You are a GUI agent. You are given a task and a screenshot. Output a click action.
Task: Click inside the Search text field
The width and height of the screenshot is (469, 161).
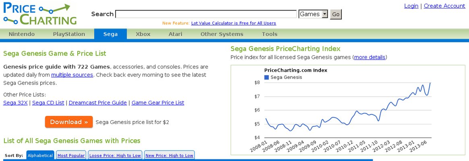pos(206,14)
